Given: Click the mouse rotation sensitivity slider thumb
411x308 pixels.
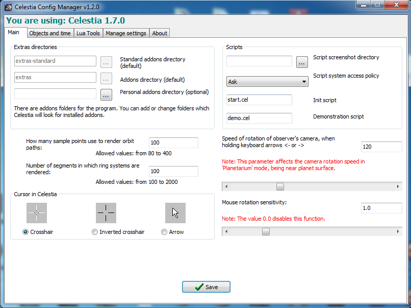Looking at the screenshot, I should pos(266,231).
